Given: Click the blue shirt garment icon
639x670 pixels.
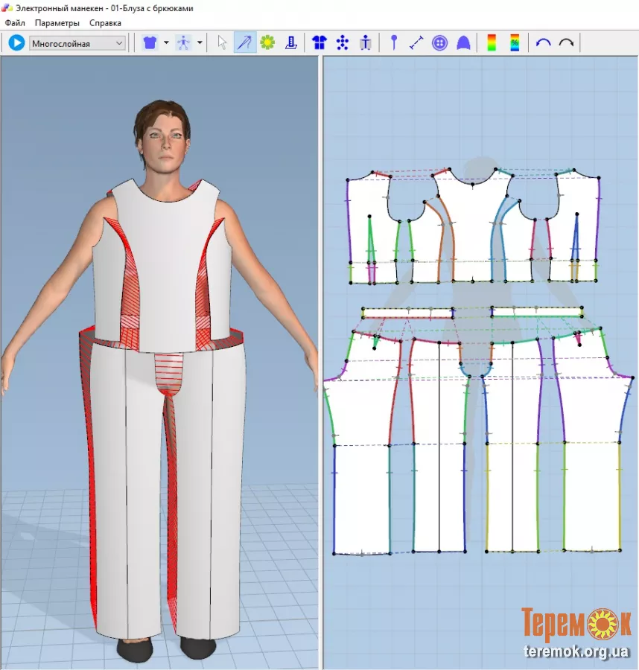Looking at the screenshot, I should click(x=150, y=43).
